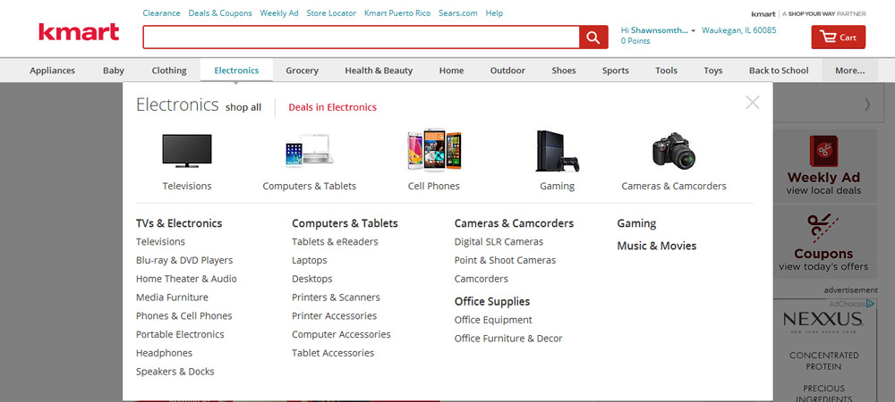Viewport: 895px width, 402px height.
Task: Select the Headphones link
Action: pyautogui.click(x=164, y=353)
